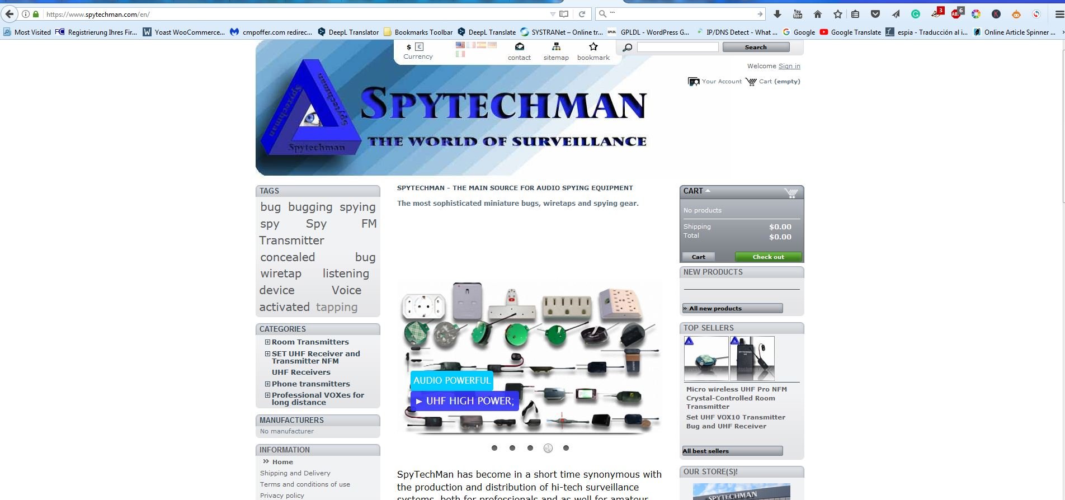Click the site search input field

pyautogui.click(x=677, y=47)
